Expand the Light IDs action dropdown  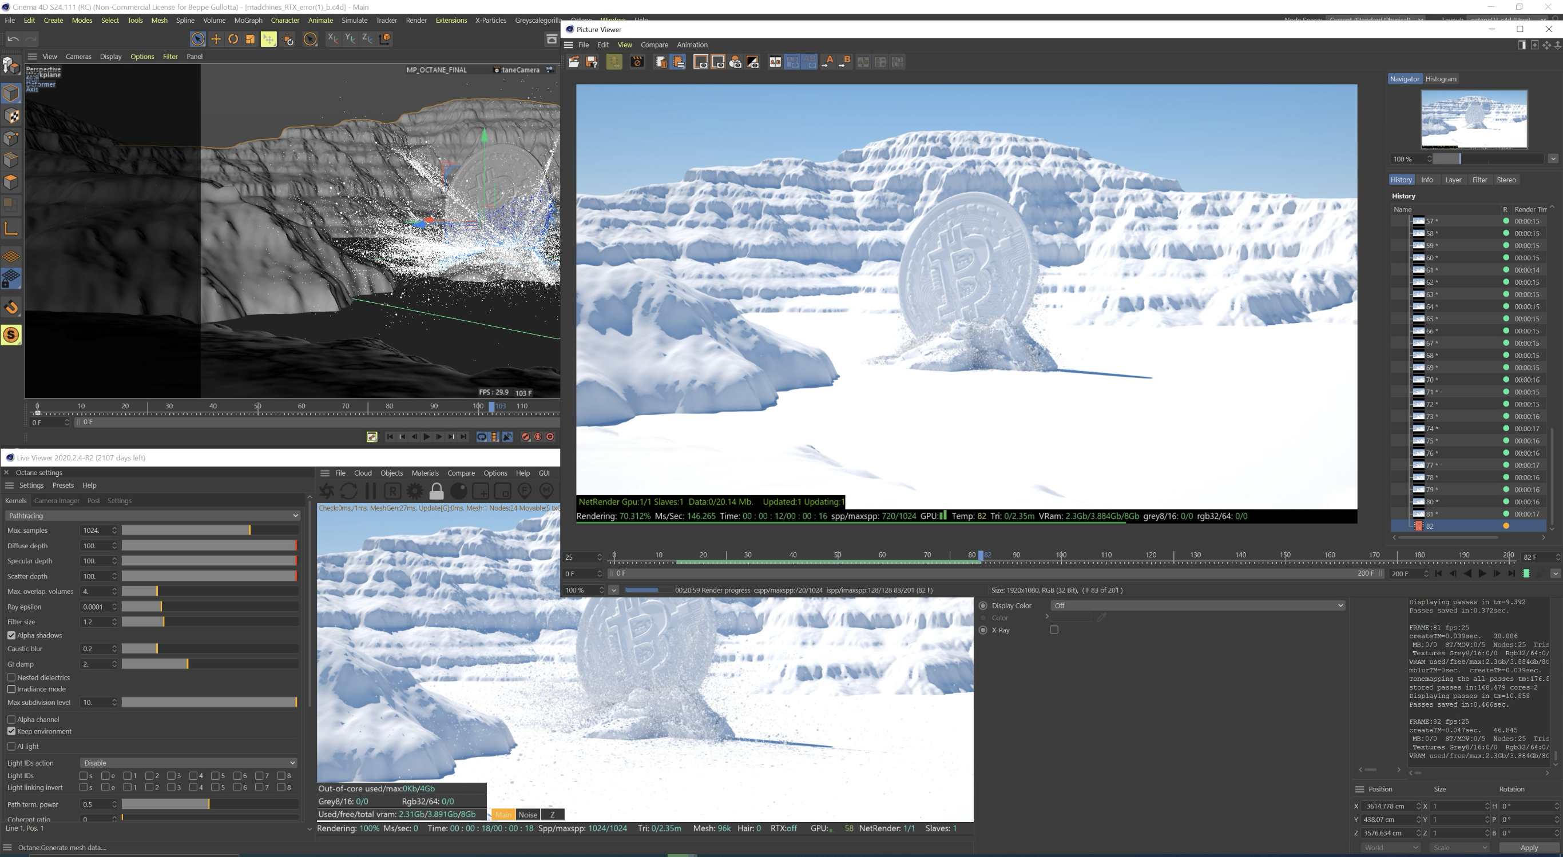pyautogui.click(x=189, y=763)
